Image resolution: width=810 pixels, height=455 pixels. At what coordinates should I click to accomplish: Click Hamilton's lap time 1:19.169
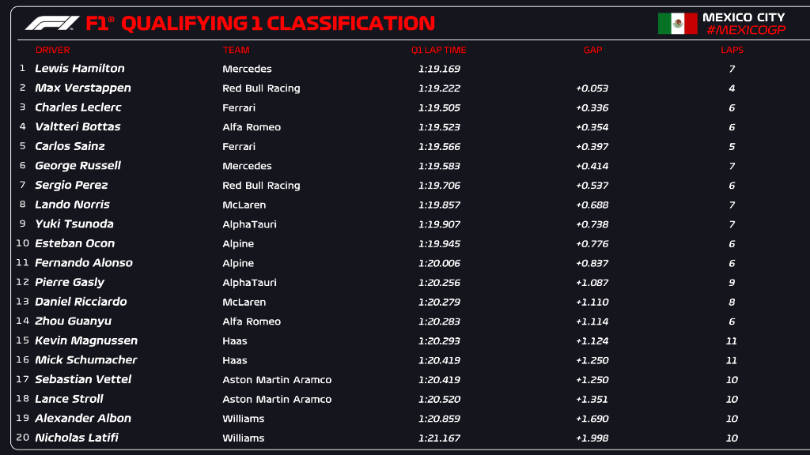point(439,69)
